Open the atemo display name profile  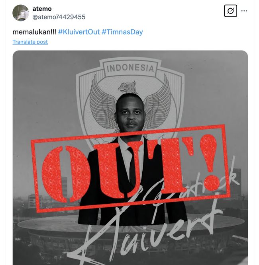pyautogui.click(x=42, y=9)
